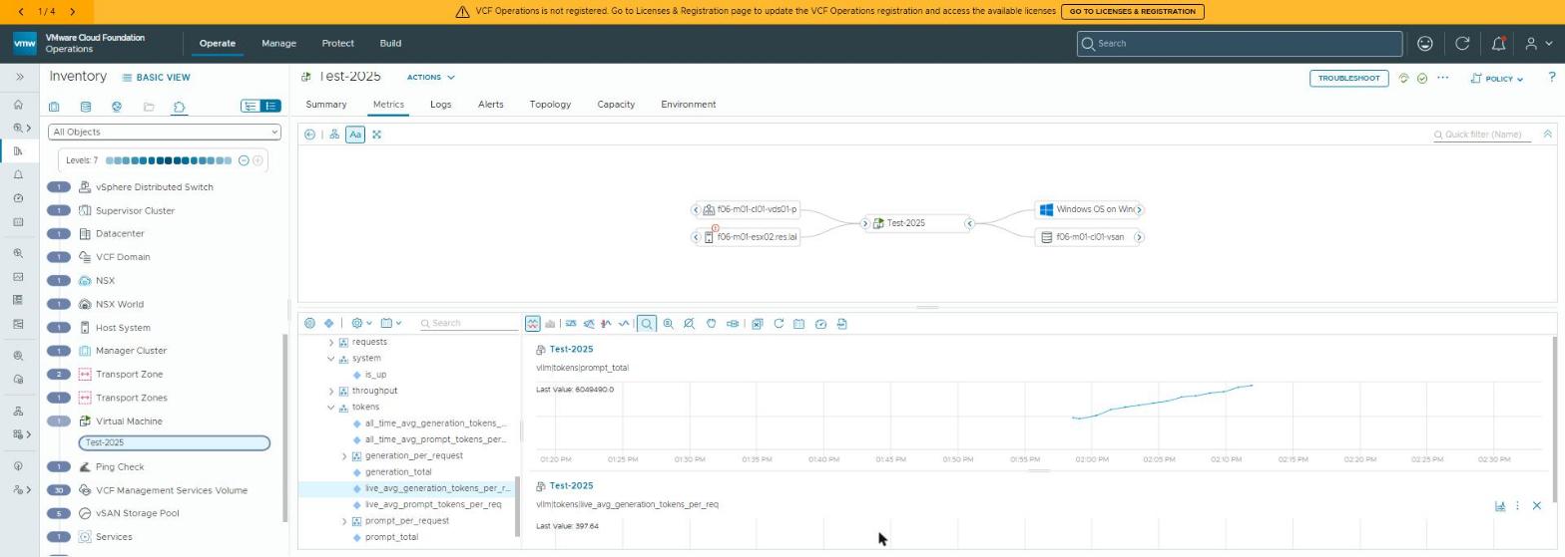Click the global Search field
Image resolution: width=1565 pixels, height=557 pixels.
point(1240,44)
